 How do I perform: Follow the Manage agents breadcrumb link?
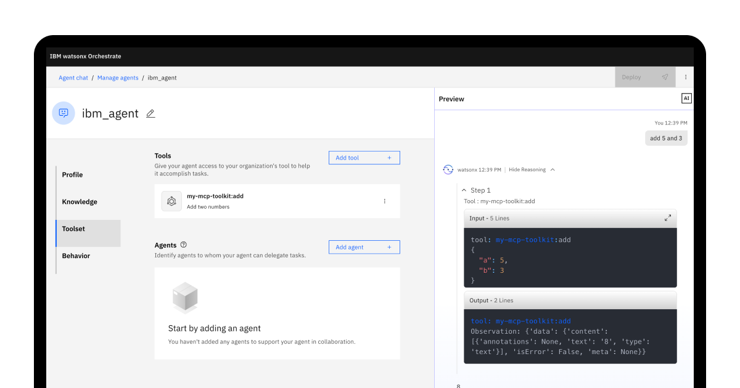[118, 78]
